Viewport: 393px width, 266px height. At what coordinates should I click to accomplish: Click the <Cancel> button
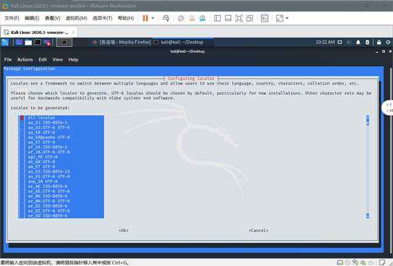[x=258, y=230]
